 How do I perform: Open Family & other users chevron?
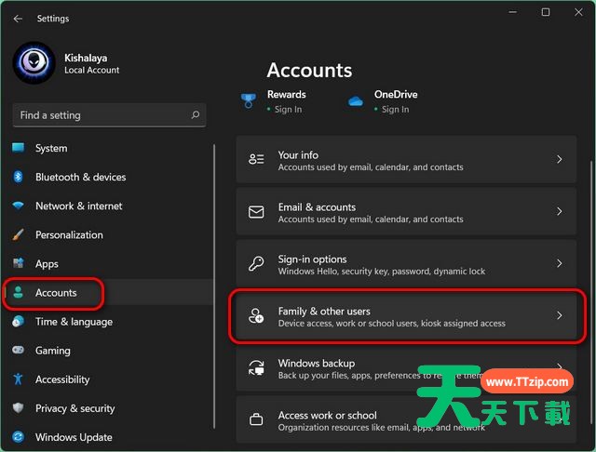pyautogui.click(x=559, y=316)
